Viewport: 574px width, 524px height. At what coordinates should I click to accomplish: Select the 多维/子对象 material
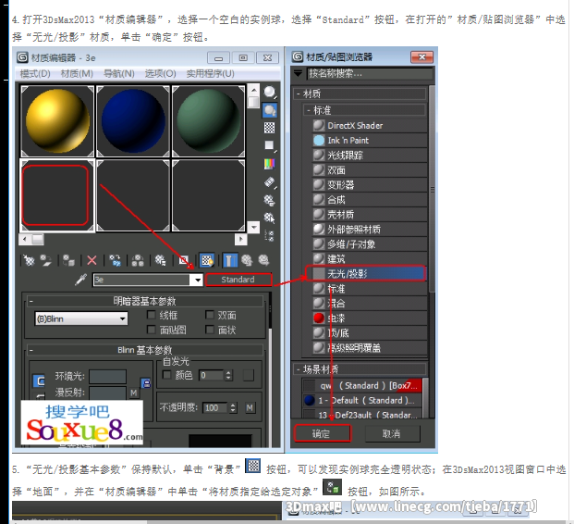[370, 243]
